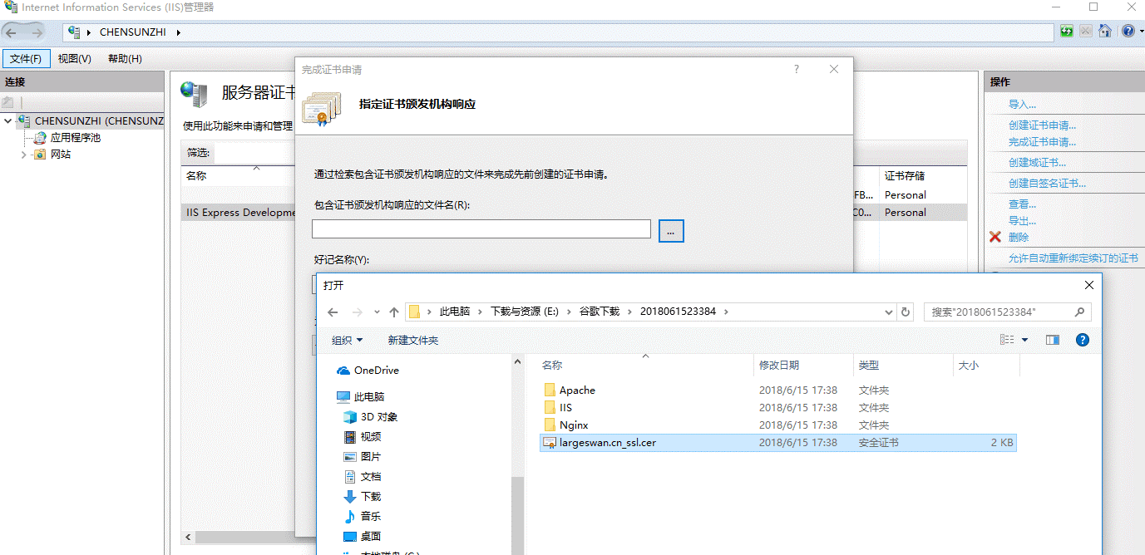Open the 文件(F) menu
The height and width of the screenshot is (555, 1145).
[26, 59]
